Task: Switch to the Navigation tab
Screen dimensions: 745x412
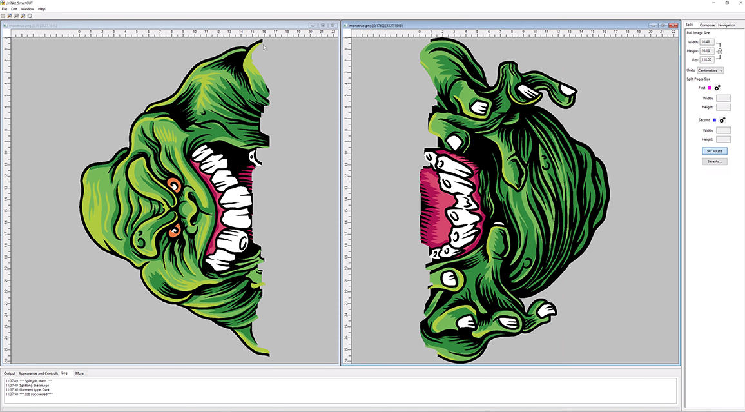Action: point(726,25)
